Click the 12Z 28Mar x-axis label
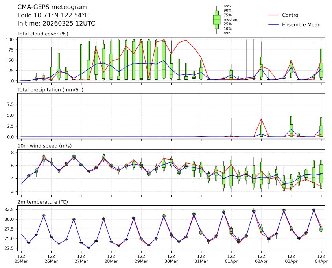Screen dimensions: 332x268 (x=111, y=259)
